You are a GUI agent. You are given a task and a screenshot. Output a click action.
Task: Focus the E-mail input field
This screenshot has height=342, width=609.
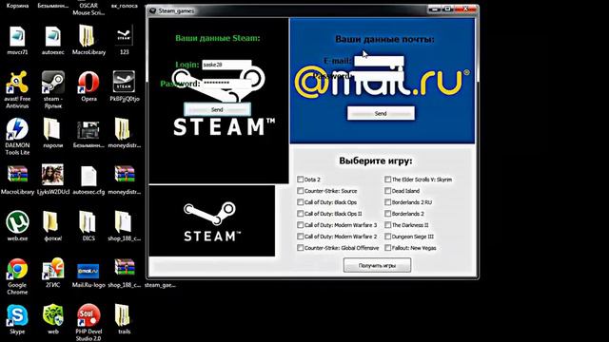[379, 61]
